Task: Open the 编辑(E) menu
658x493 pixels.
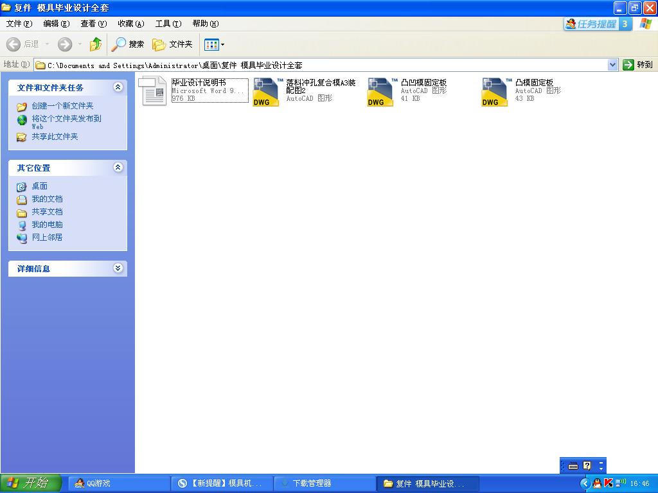Action: point(57,24)
